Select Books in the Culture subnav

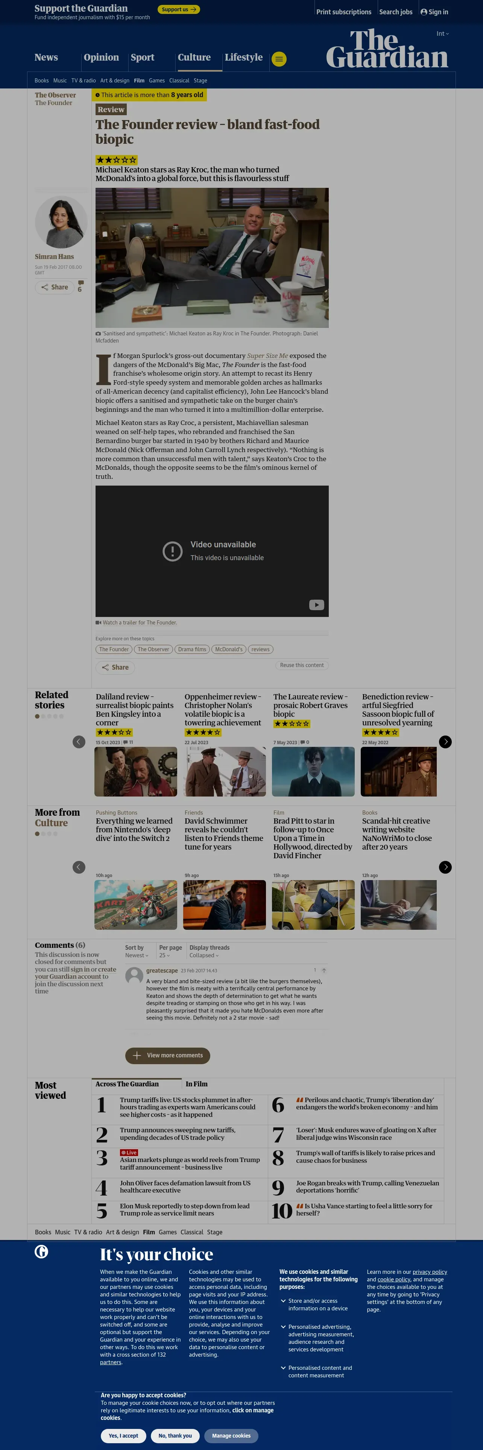point(42,81)
